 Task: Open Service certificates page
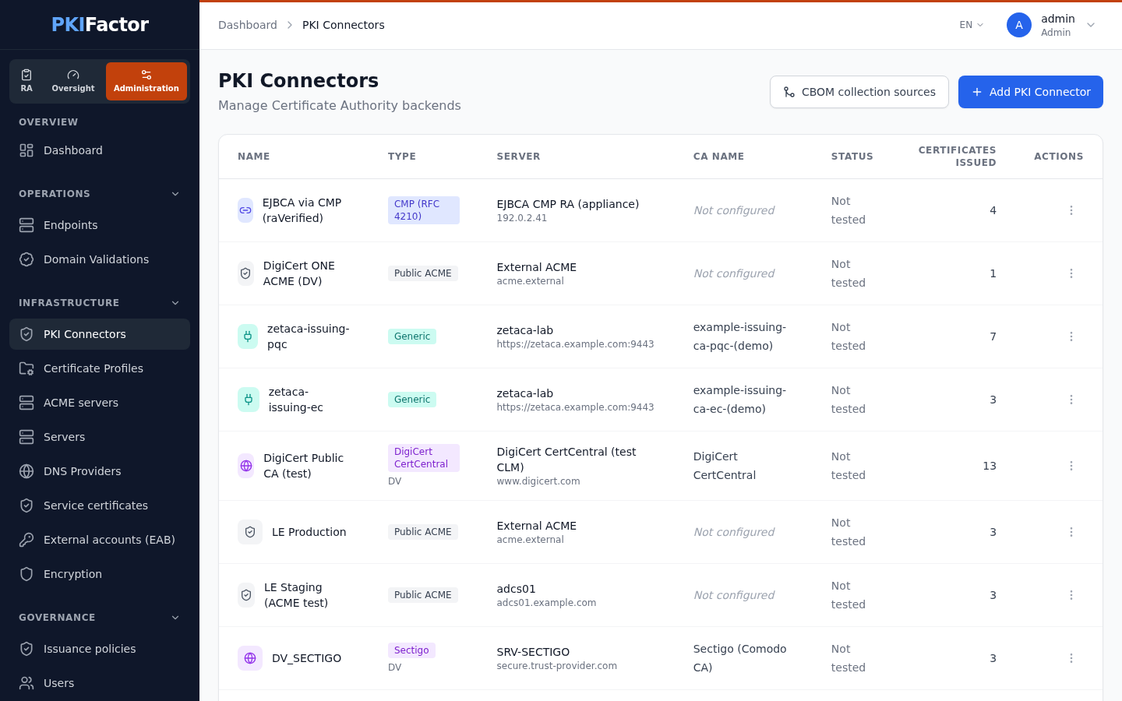click(100, 505)
